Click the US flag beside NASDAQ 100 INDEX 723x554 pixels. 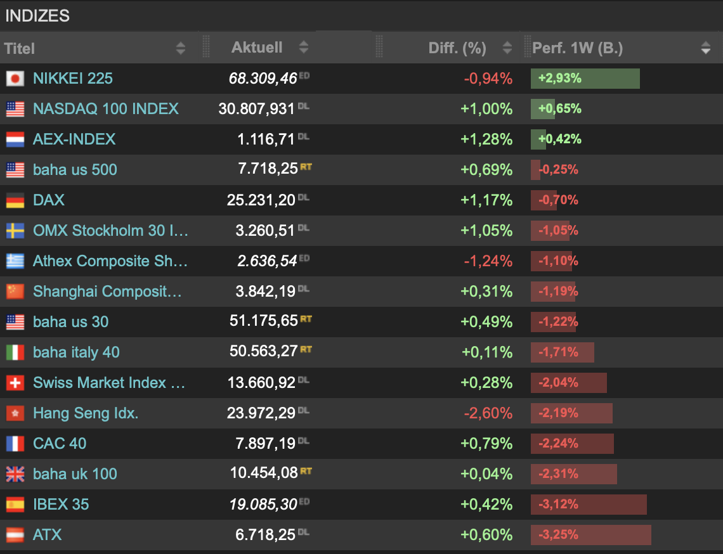click(x=15, y=109)
